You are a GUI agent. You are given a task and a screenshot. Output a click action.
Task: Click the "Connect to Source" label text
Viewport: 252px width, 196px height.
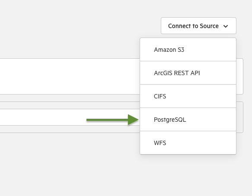pyautogui.click(x=193, y=26)
